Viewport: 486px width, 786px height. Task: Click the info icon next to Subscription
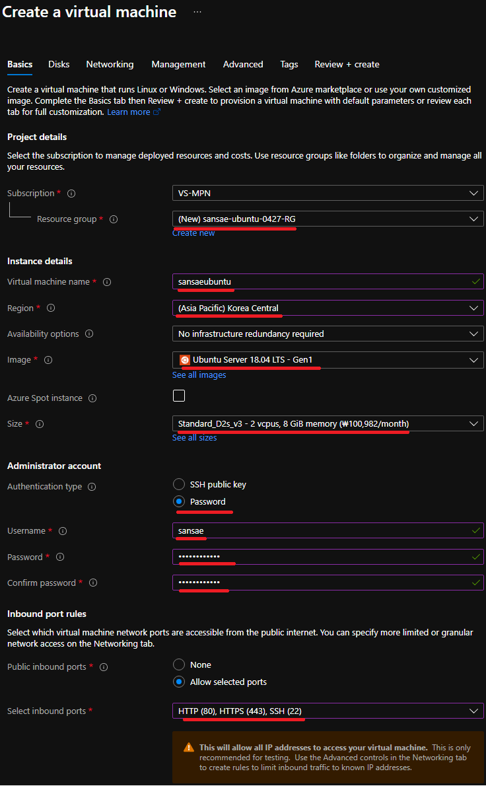tap(71, 194)
